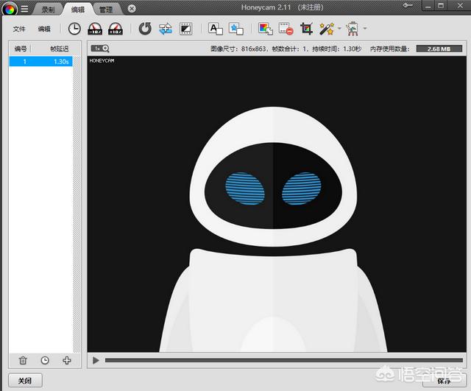The width and height of the screenshot is (471, 391).
Task: Delete frame with the trash can icon
Action: tap(23, 360)
